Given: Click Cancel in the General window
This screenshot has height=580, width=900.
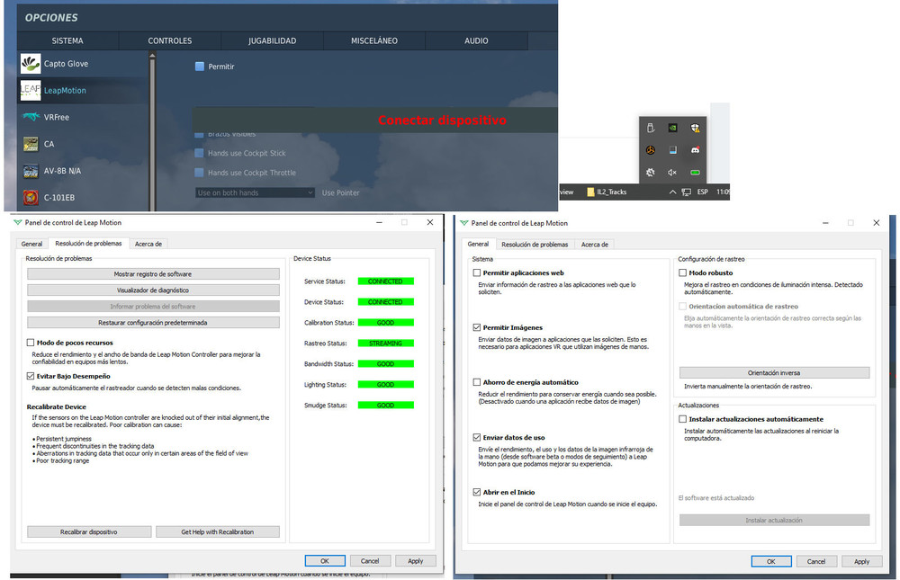Looking at the screenshot, I should click(816, 562).
